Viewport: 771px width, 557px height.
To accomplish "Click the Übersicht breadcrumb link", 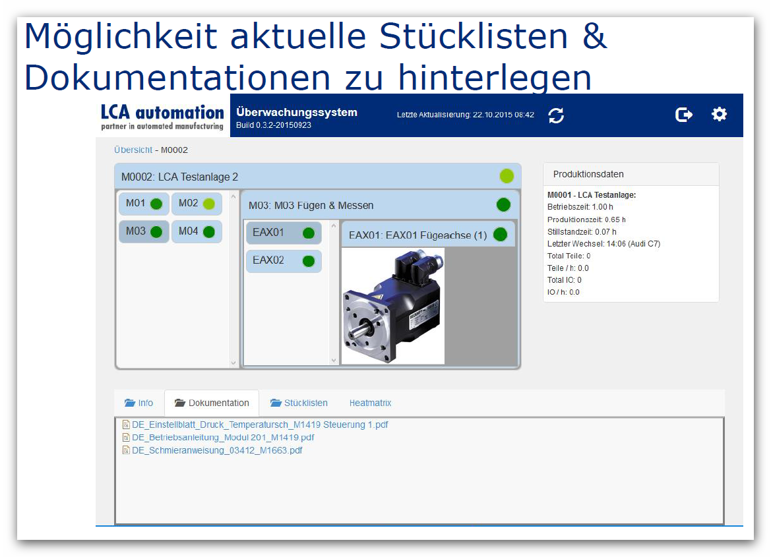I will click(x=133, y=150).
